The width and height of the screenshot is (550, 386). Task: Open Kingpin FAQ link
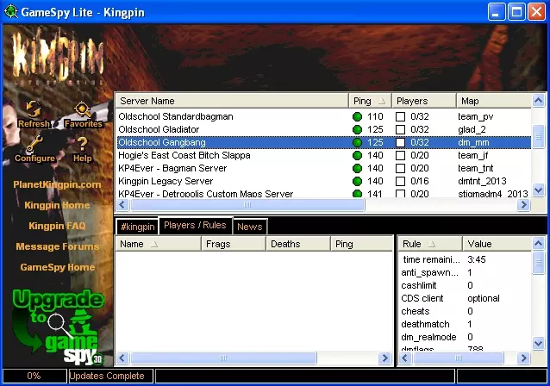(57, 226)
